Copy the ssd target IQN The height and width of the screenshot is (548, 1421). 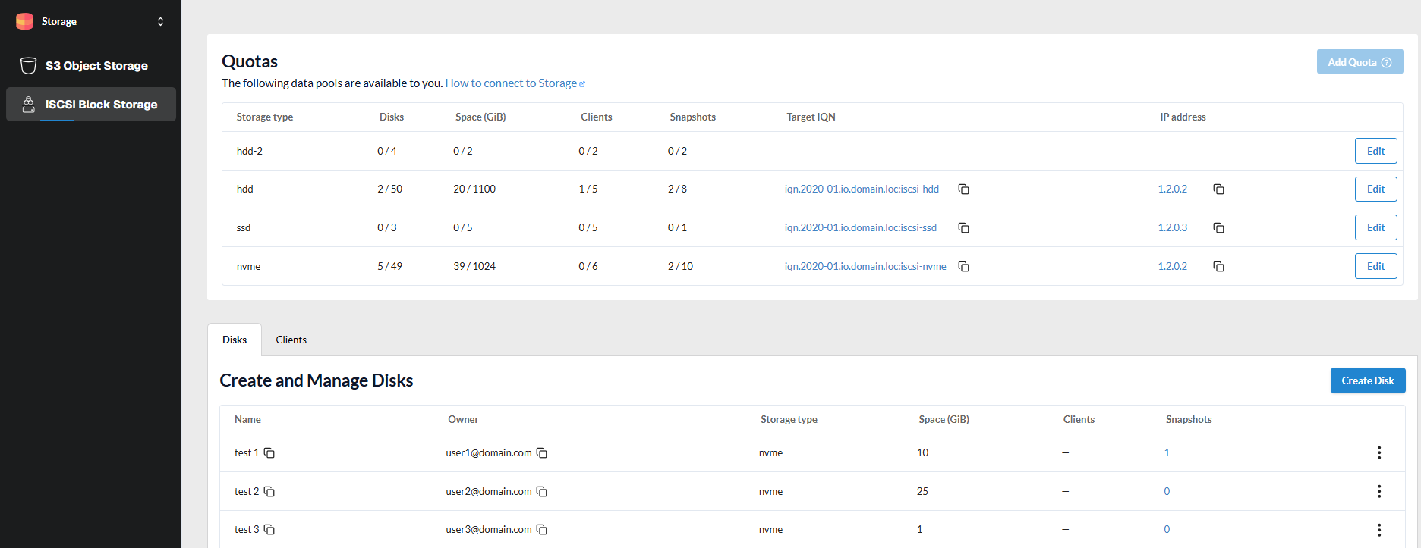[x=963, y=228]
